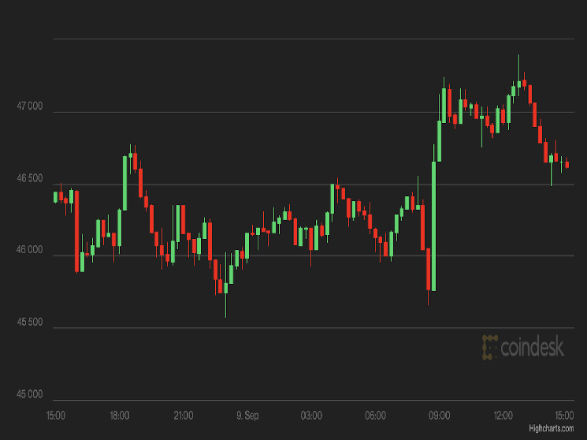The height and width of the screenshot is (440, 587).
Task: Click the 06:00 time axis label
Action: tap(375, 415)
